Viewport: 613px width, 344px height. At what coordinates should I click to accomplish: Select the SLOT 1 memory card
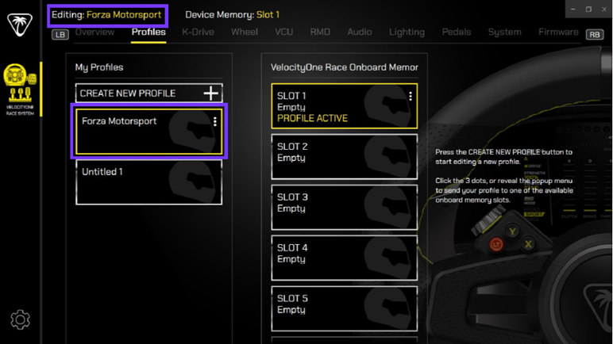point(344,106)
